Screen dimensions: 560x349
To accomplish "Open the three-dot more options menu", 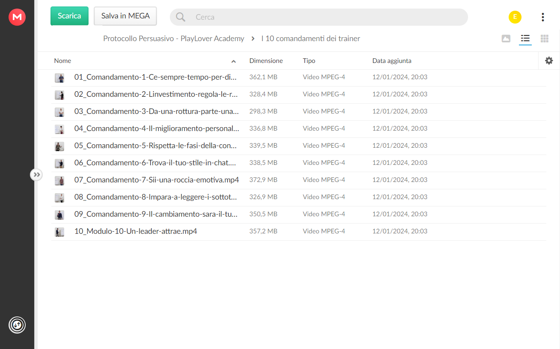I will point(542,17).
